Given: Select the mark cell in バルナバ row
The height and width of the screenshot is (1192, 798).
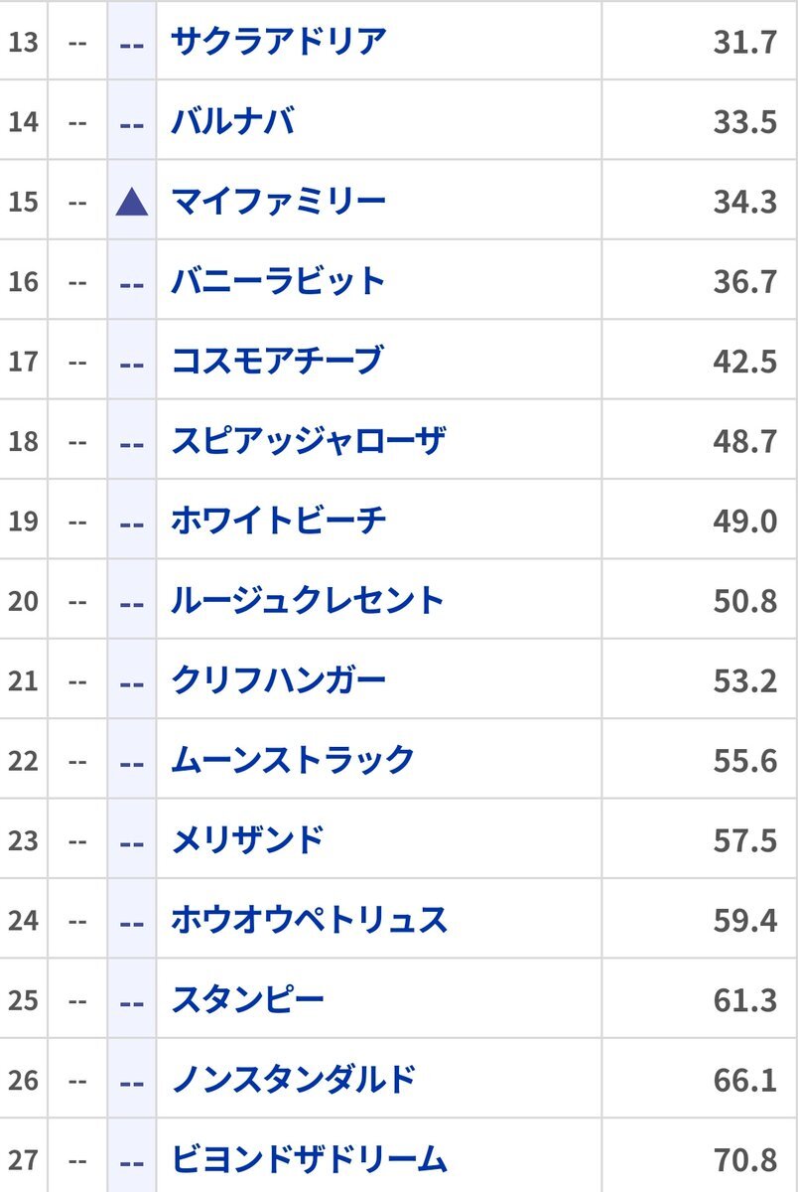Looking at the screenshot, I should pos(132,122).
